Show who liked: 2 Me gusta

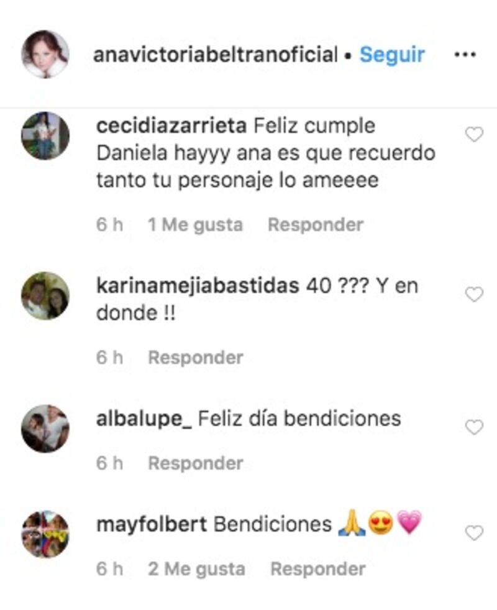(x=196, y=569)
